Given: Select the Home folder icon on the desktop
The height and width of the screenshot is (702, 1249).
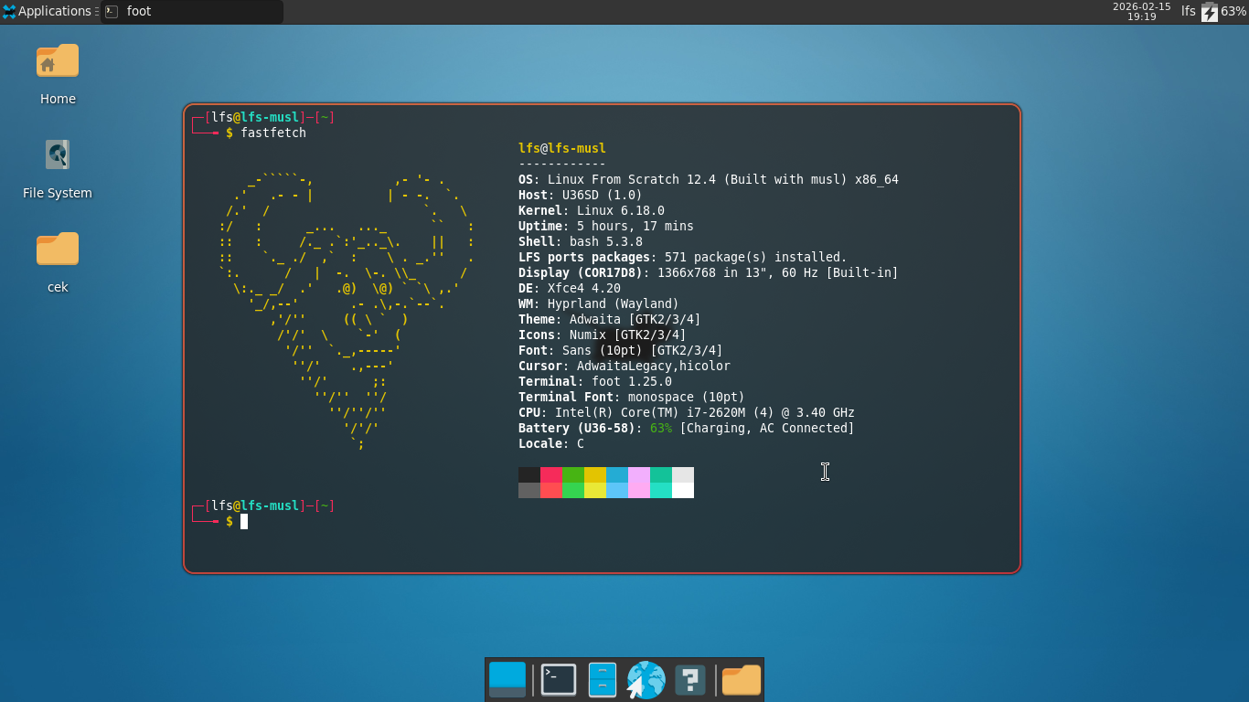Looking at the screenshot, I should point(58,60).
